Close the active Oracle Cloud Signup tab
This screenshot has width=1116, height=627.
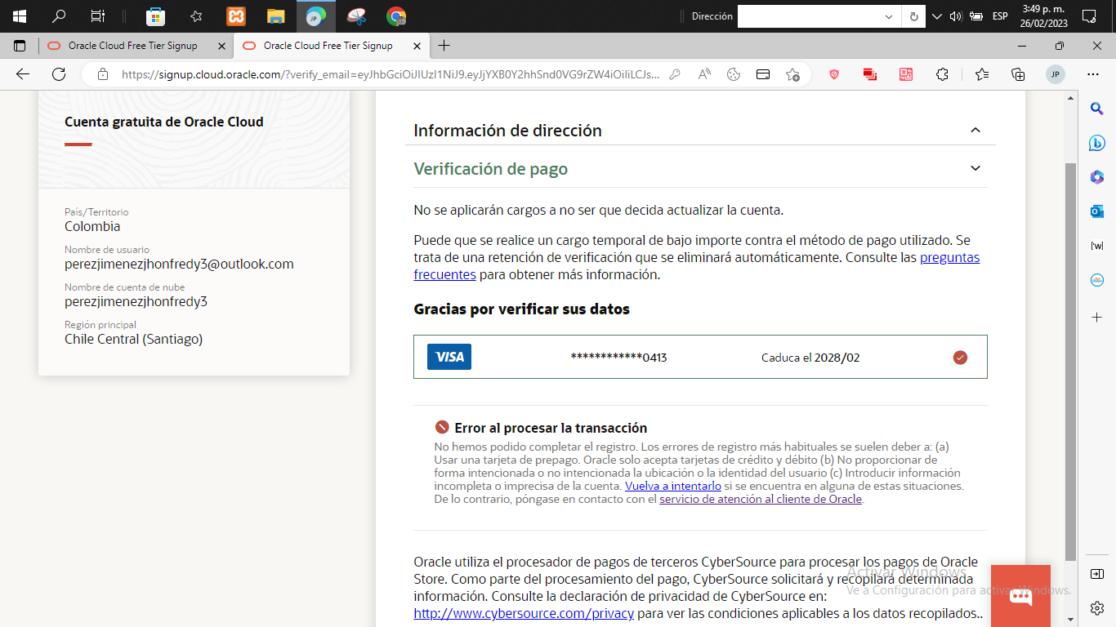click(x=417, y=46)
